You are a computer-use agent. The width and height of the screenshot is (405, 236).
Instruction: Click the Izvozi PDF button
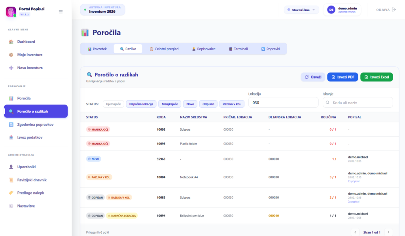pyautogui.click(x=343, y=77)
